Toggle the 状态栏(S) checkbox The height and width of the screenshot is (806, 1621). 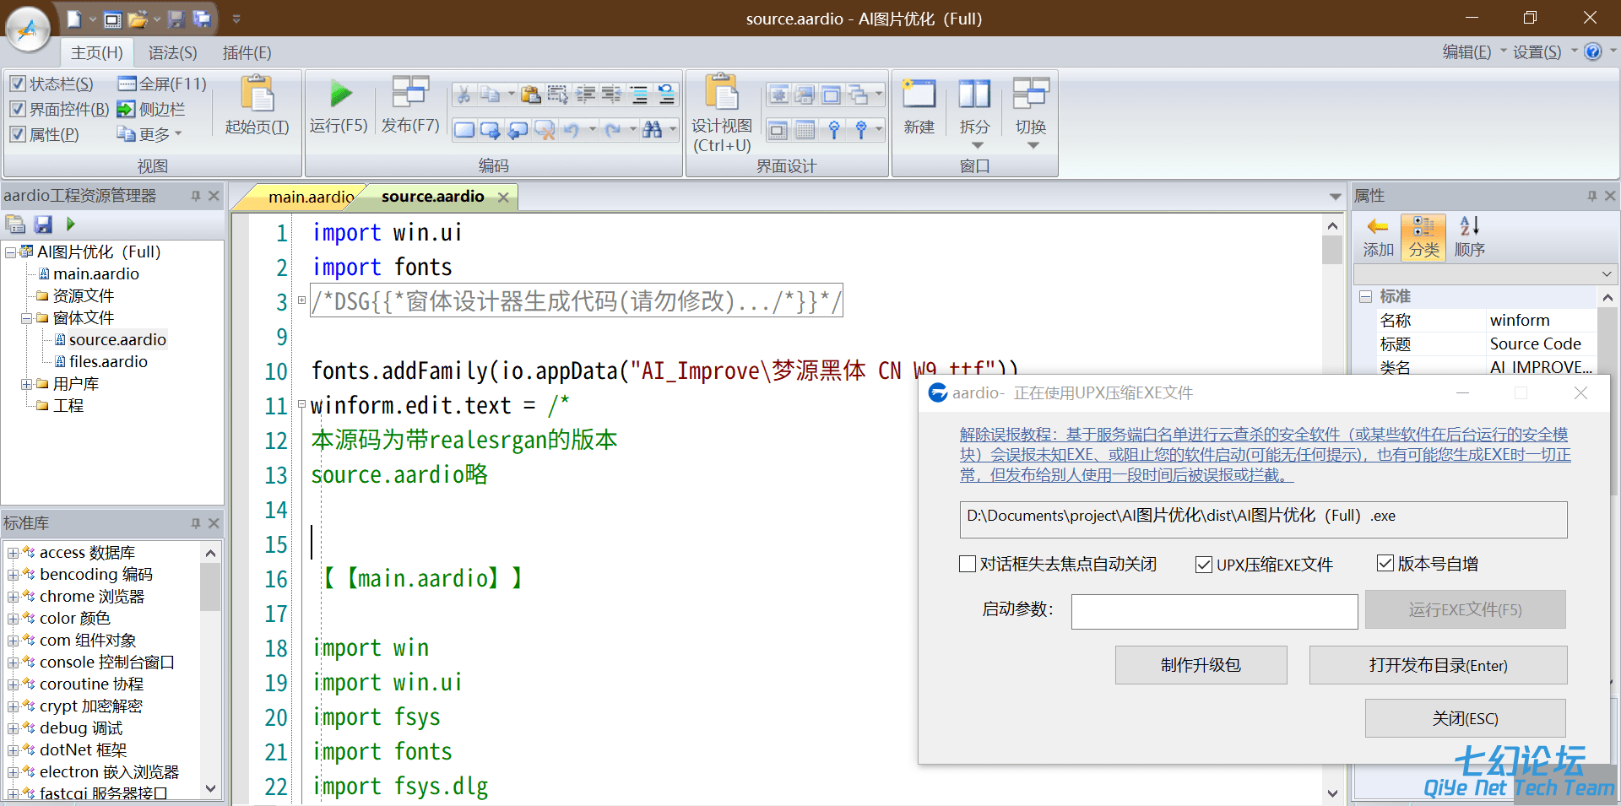pos(18,84)
